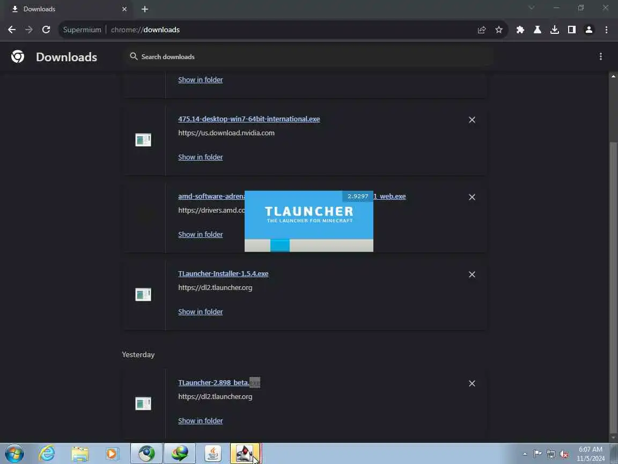Viewport: 618px width, 464px height.
Task: Open a new browser tab
Action: pos(145,9)
